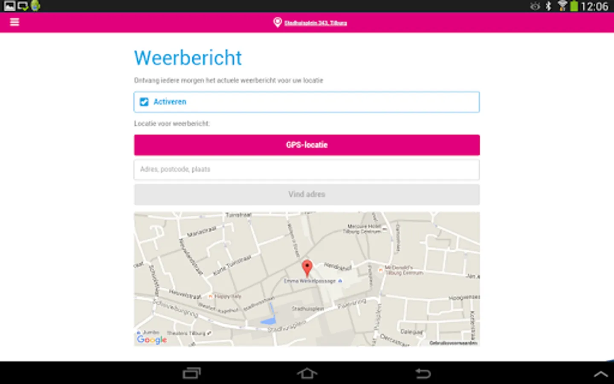Viewport: 614px width, 384px height.
Task: Expand the navigation bar up chevron
Action: [601, 374]
